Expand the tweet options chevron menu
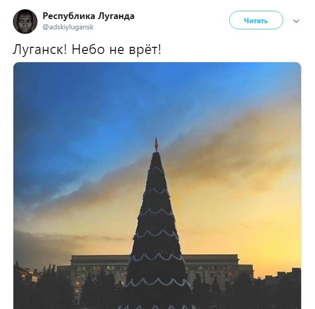The height and width of the screenshot is (309, 315). pos(297,21)
